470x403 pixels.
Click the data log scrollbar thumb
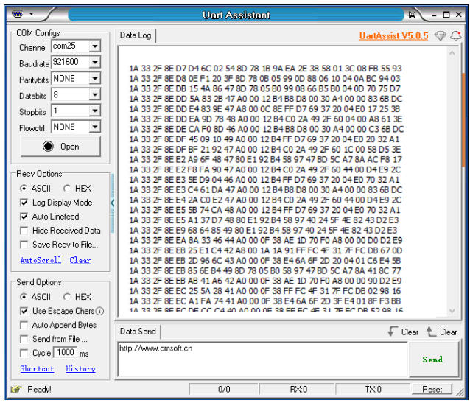click(463, 120)
